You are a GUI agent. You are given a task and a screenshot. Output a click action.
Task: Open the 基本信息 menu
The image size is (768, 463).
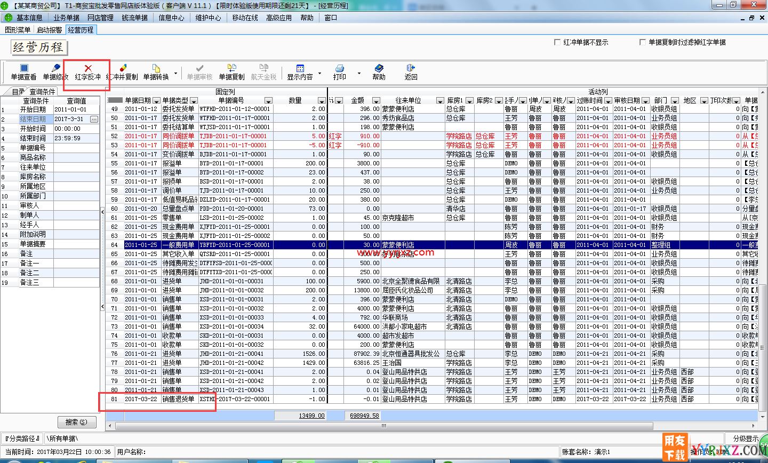(29, 18)
